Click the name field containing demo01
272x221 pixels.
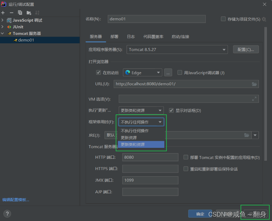pos(157,19)
